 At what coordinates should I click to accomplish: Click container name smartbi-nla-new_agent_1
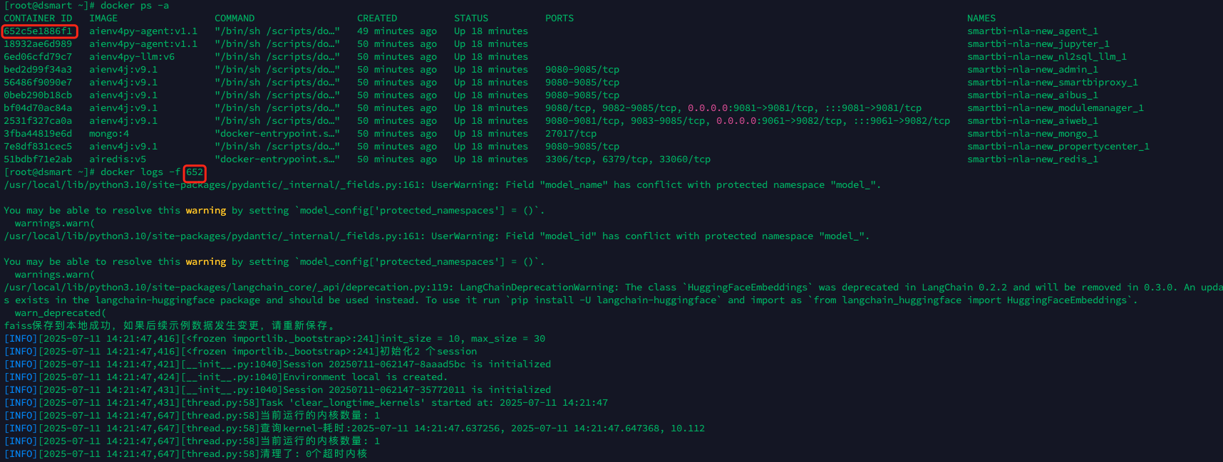1033,31
